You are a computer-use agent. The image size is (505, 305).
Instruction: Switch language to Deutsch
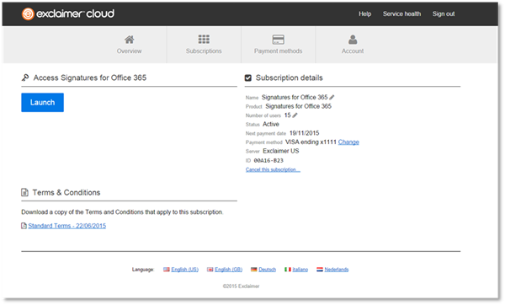tap(268, 270)
